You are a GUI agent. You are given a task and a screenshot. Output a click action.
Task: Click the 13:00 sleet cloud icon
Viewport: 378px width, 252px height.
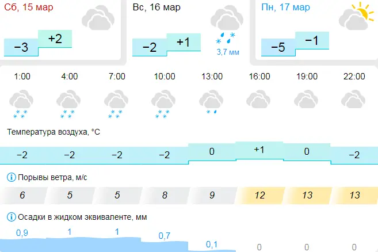pyautogui.click(x=212, y=102)
